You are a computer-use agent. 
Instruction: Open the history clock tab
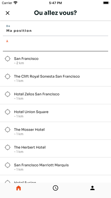click(55, 188)
